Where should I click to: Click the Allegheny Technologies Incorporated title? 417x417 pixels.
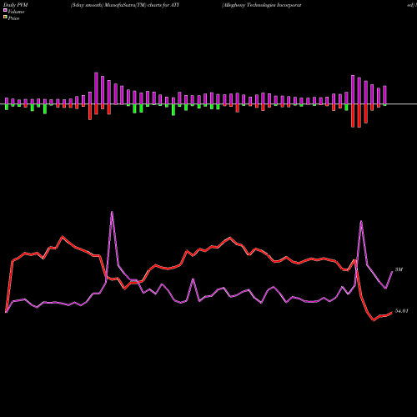click(262, 5)
